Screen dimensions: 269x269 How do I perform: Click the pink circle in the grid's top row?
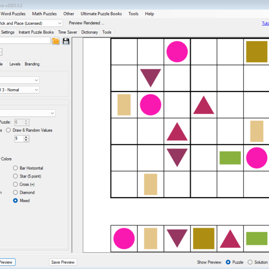click(177, 52)
